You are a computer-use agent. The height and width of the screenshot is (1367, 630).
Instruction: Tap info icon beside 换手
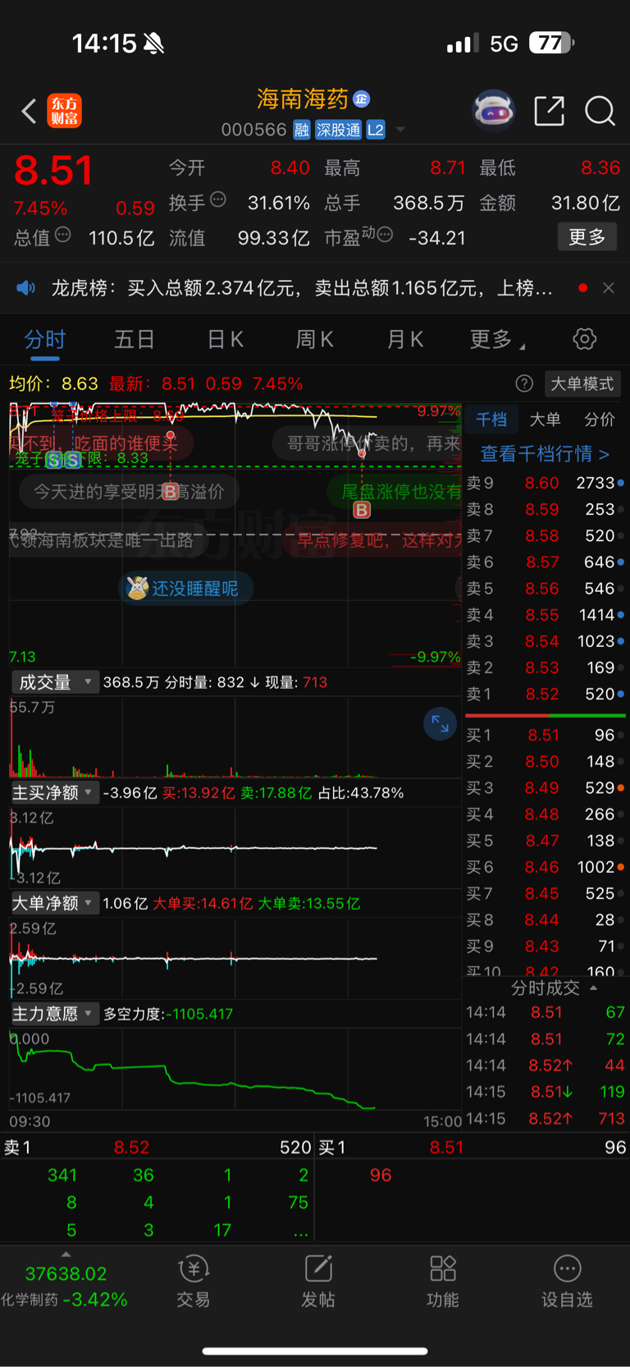coord(218,200)
